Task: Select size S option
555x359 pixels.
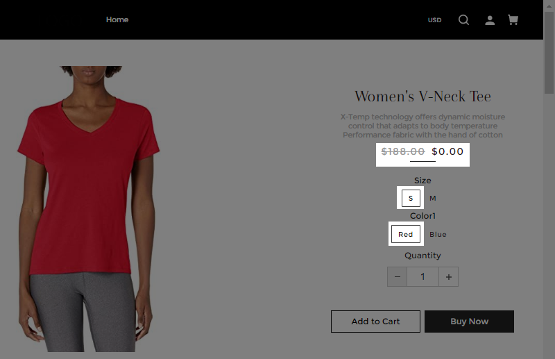Action: pos(411,198)
